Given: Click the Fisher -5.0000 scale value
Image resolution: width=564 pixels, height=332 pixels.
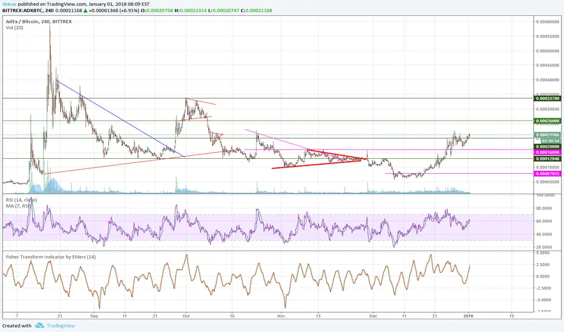Looking at the screenshot, I should coord(543,300).
